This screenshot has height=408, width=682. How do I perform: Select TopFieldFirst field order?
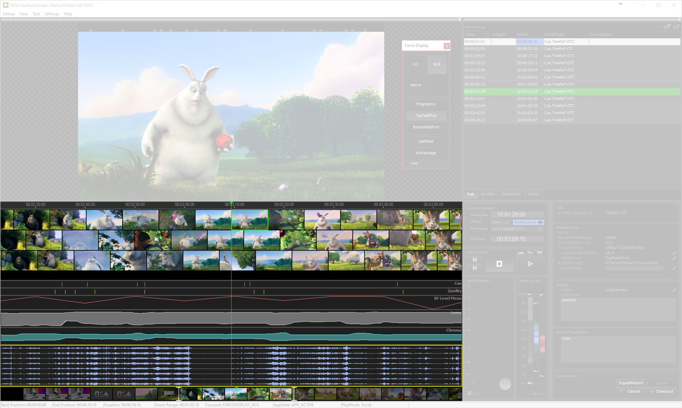426,116
